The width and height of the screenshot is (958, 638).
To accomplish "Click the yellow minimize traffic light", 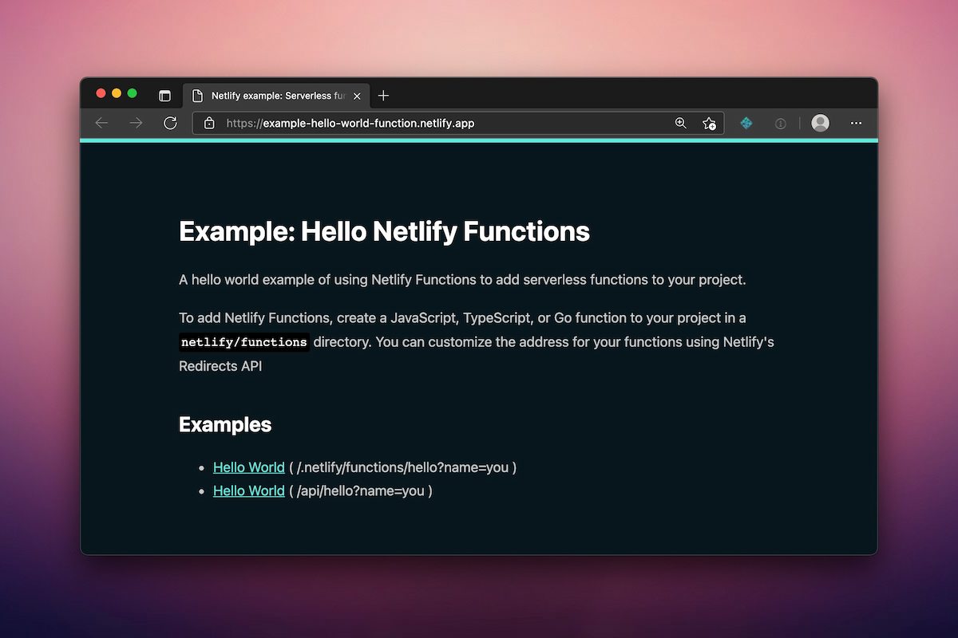I will (116, 93).
